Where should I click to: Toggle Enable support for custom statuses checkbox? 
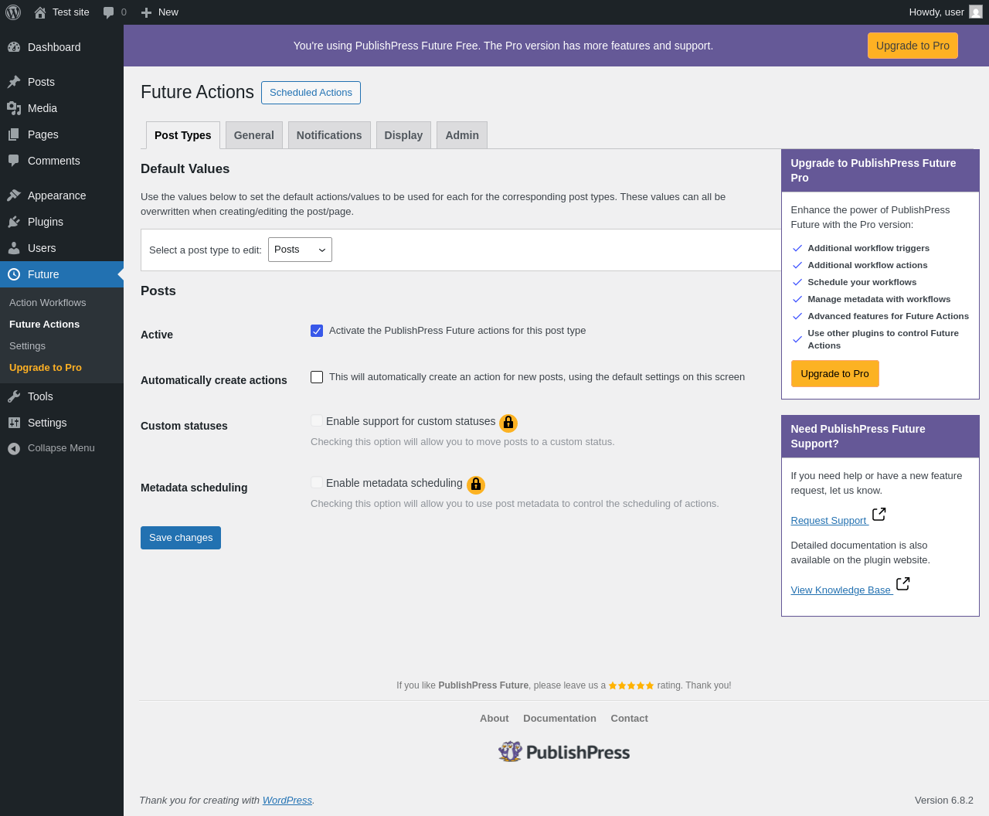pos(317,420)
